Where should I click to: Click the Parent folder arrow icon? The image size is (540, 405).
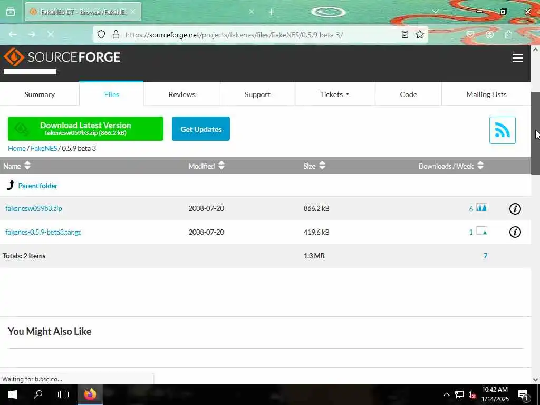point(11,185)
